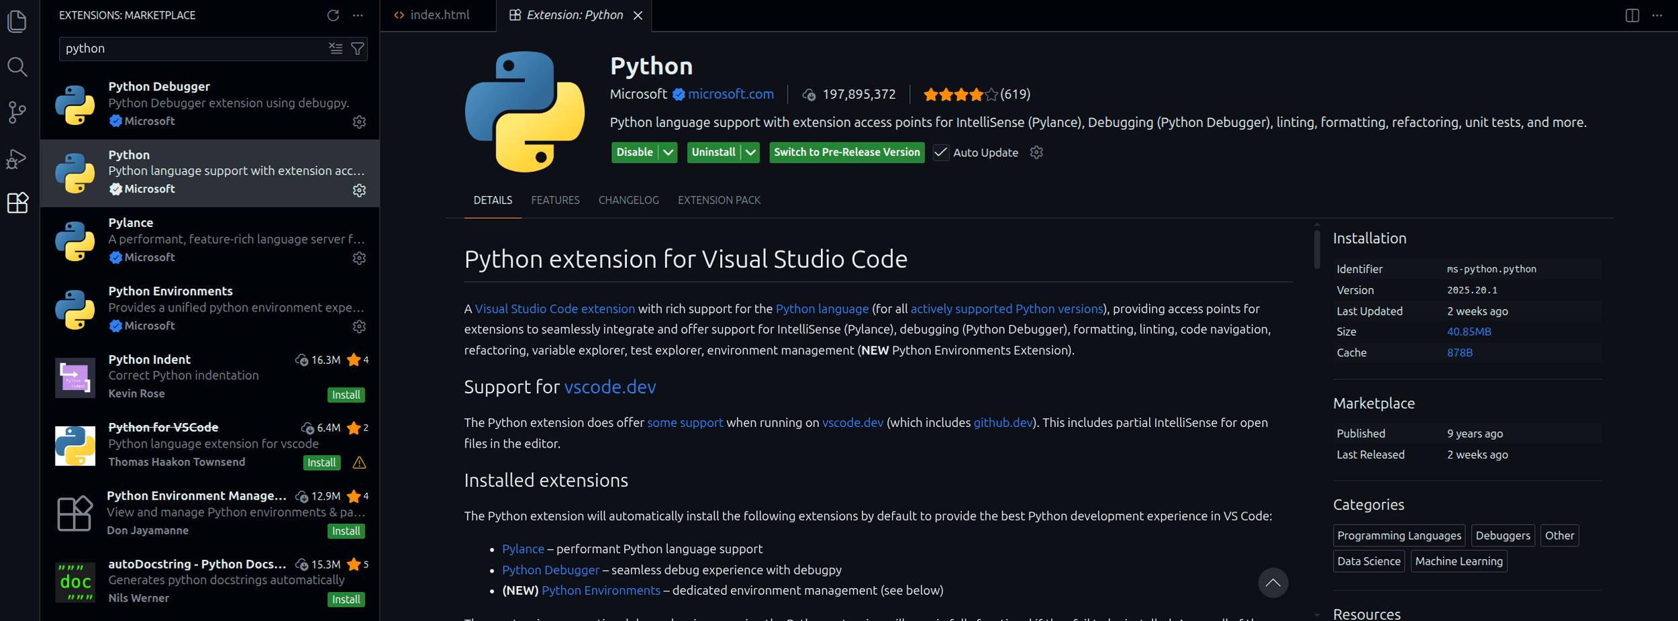
Task: Click the details page vertical scrollbar
Action: tap(1317, 248)
